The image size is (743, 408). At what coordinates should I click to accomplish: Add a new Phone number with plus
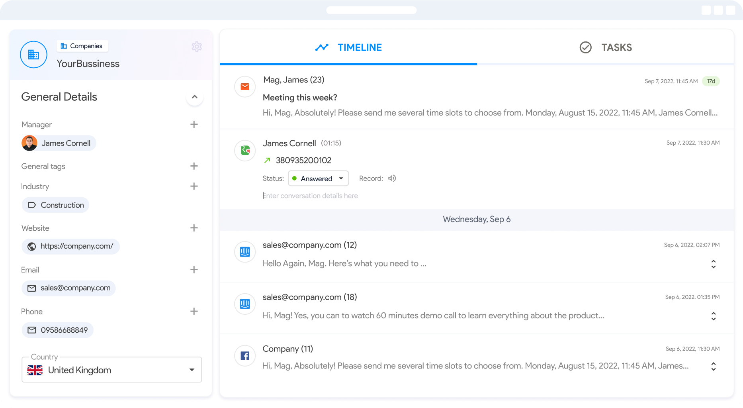[x=194, y=312]
